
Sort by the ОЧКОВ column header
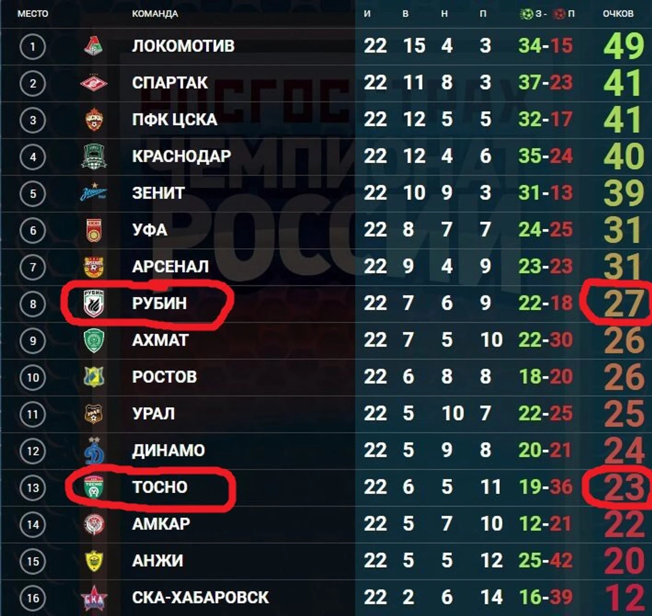click(618, 14)
